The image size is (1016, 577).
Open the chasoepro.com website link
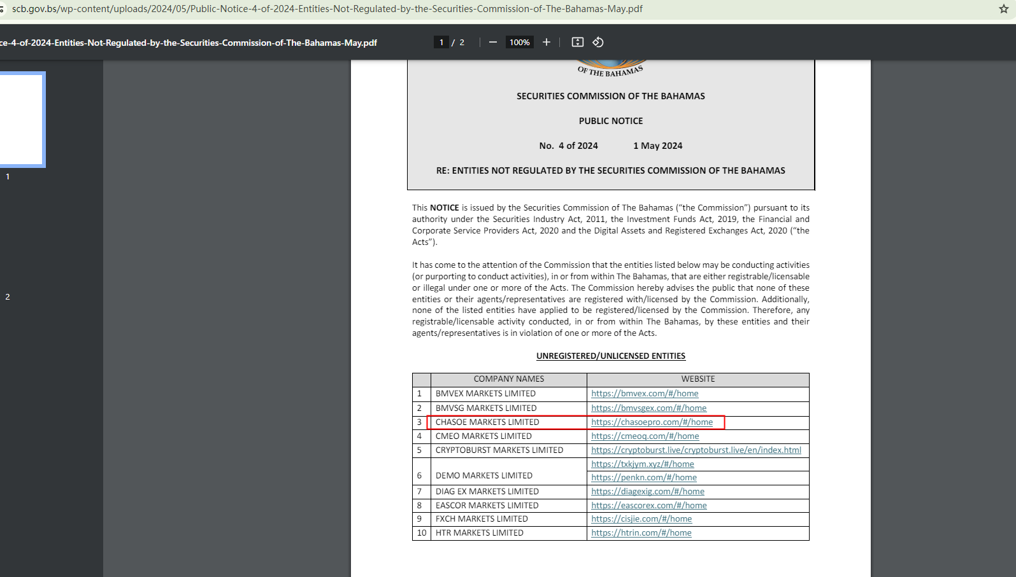coord(652,422)
